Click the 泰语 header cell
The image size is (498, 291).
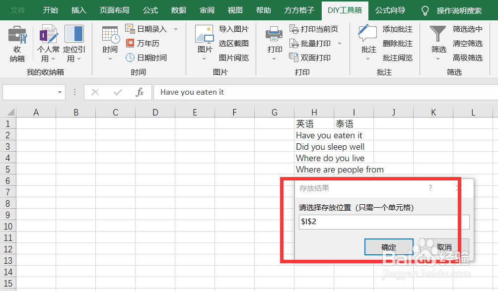pyautogui.click(x=354, y=123)
